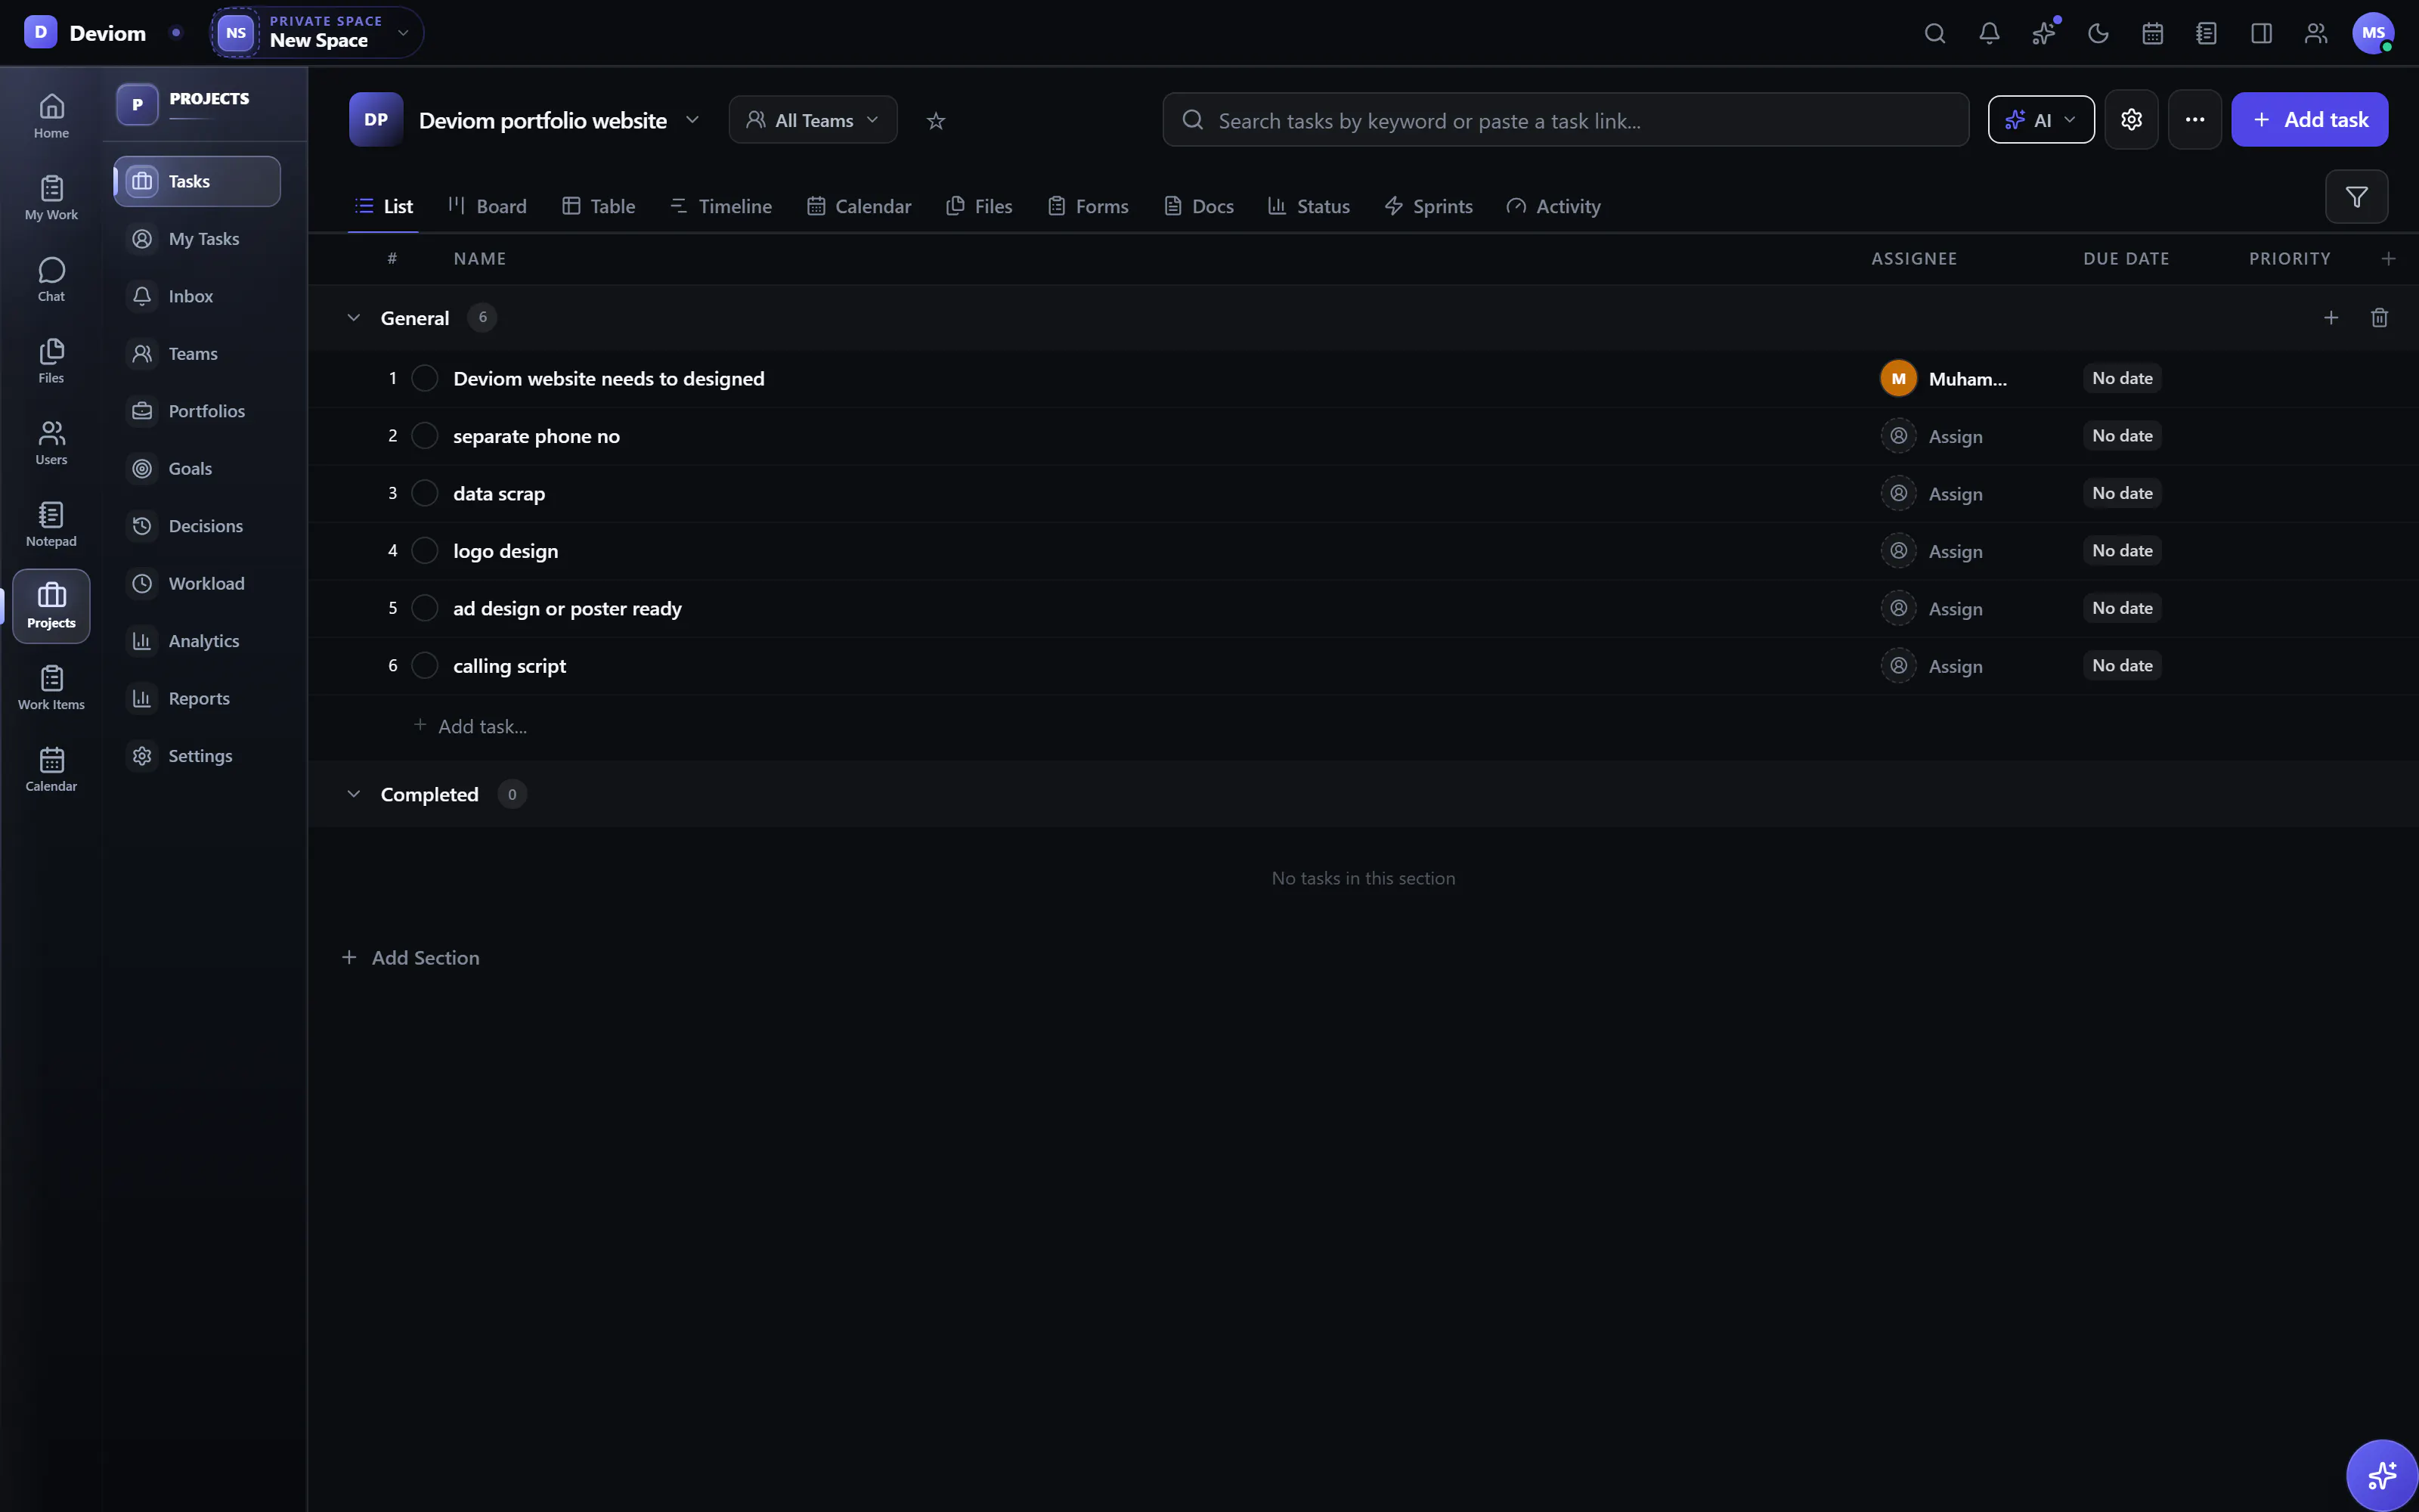Open Goals in the projects sidebar
Screen dimensions: 2419x1512
196,468
